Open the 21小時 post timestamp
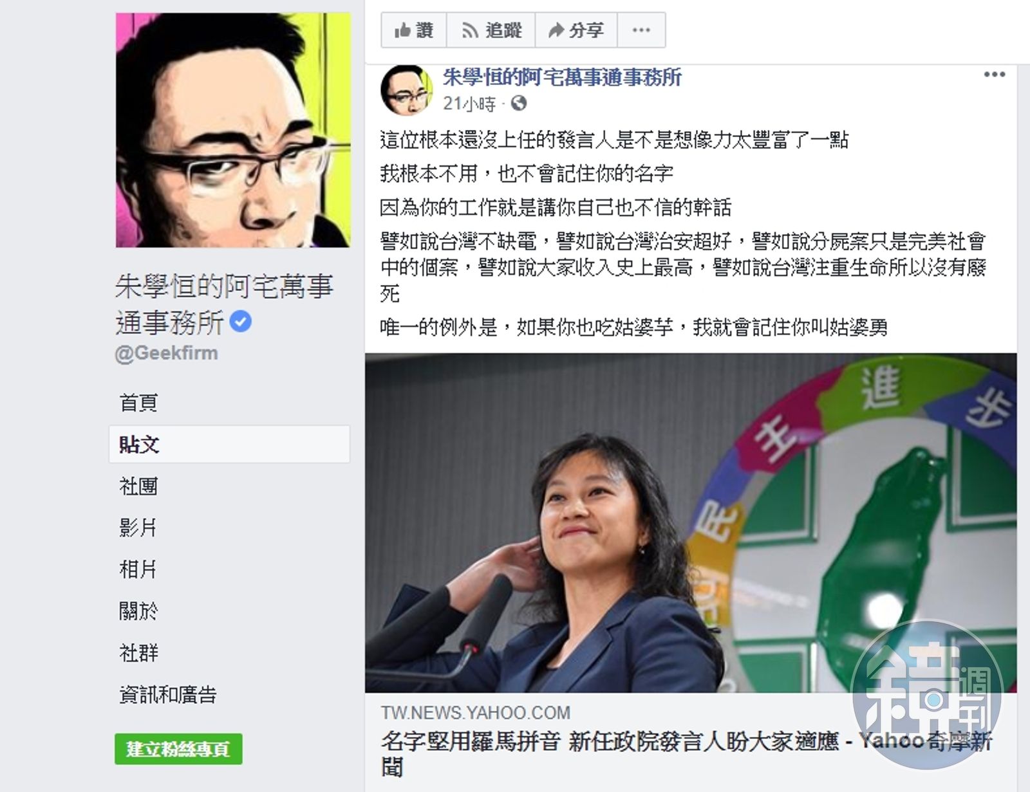The width and height of the screenshot is (1030, 792). click(x=469, y=104)
